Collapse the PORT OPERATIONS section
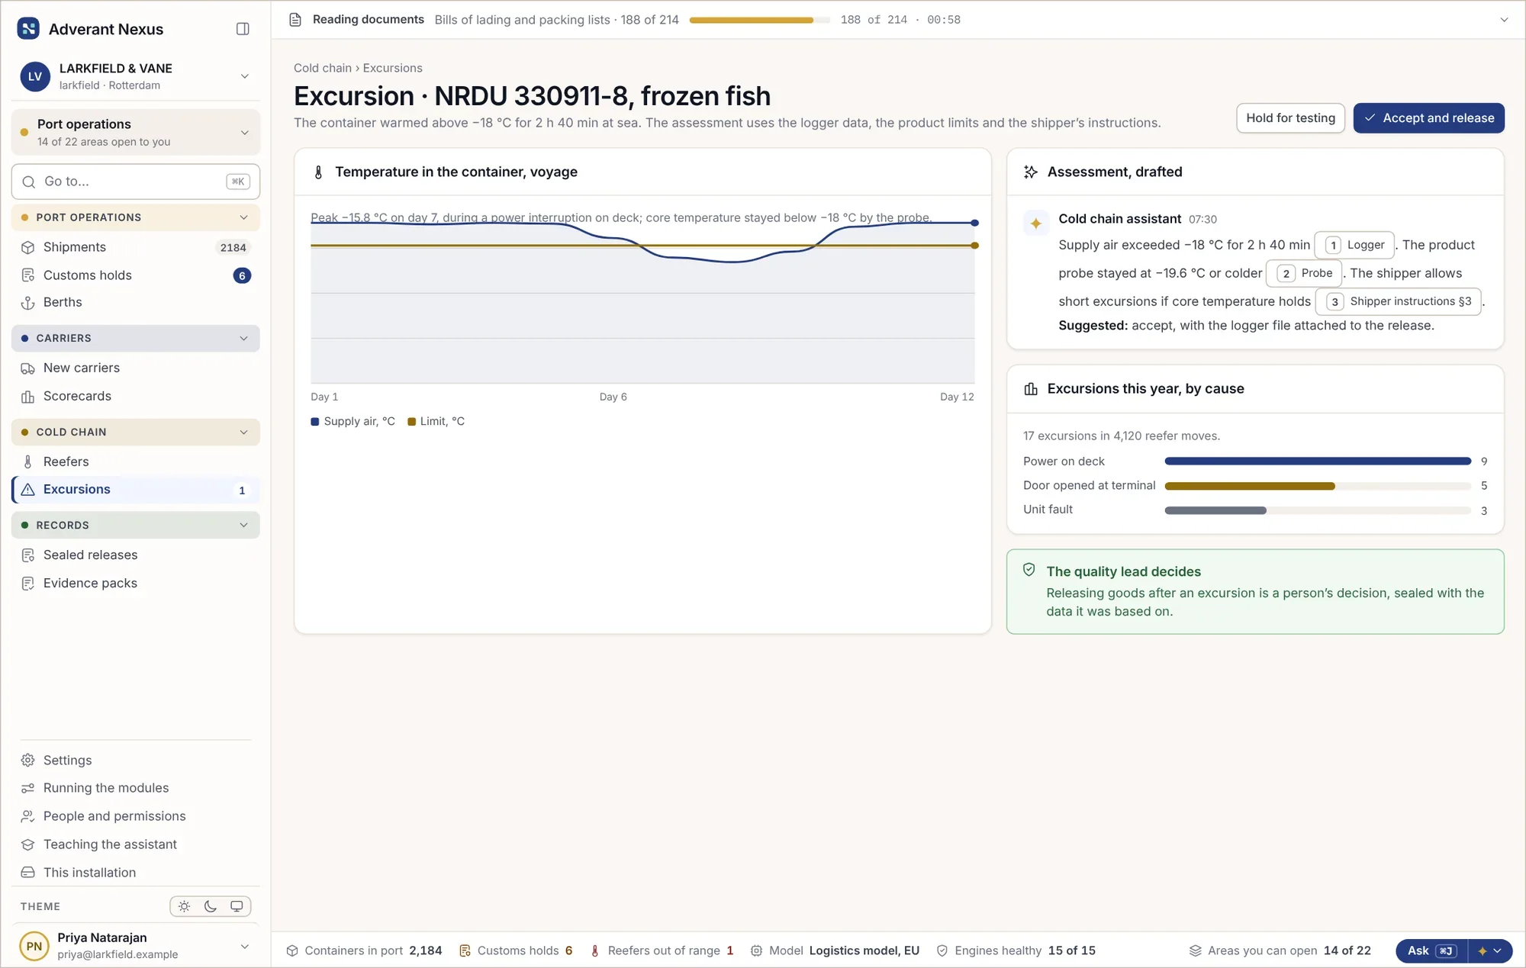The height and width of the screenshot is (968, 1526). tap(136, 217)
